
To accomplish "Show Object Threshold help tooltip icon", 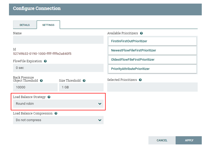I will (x=41, y=81).
